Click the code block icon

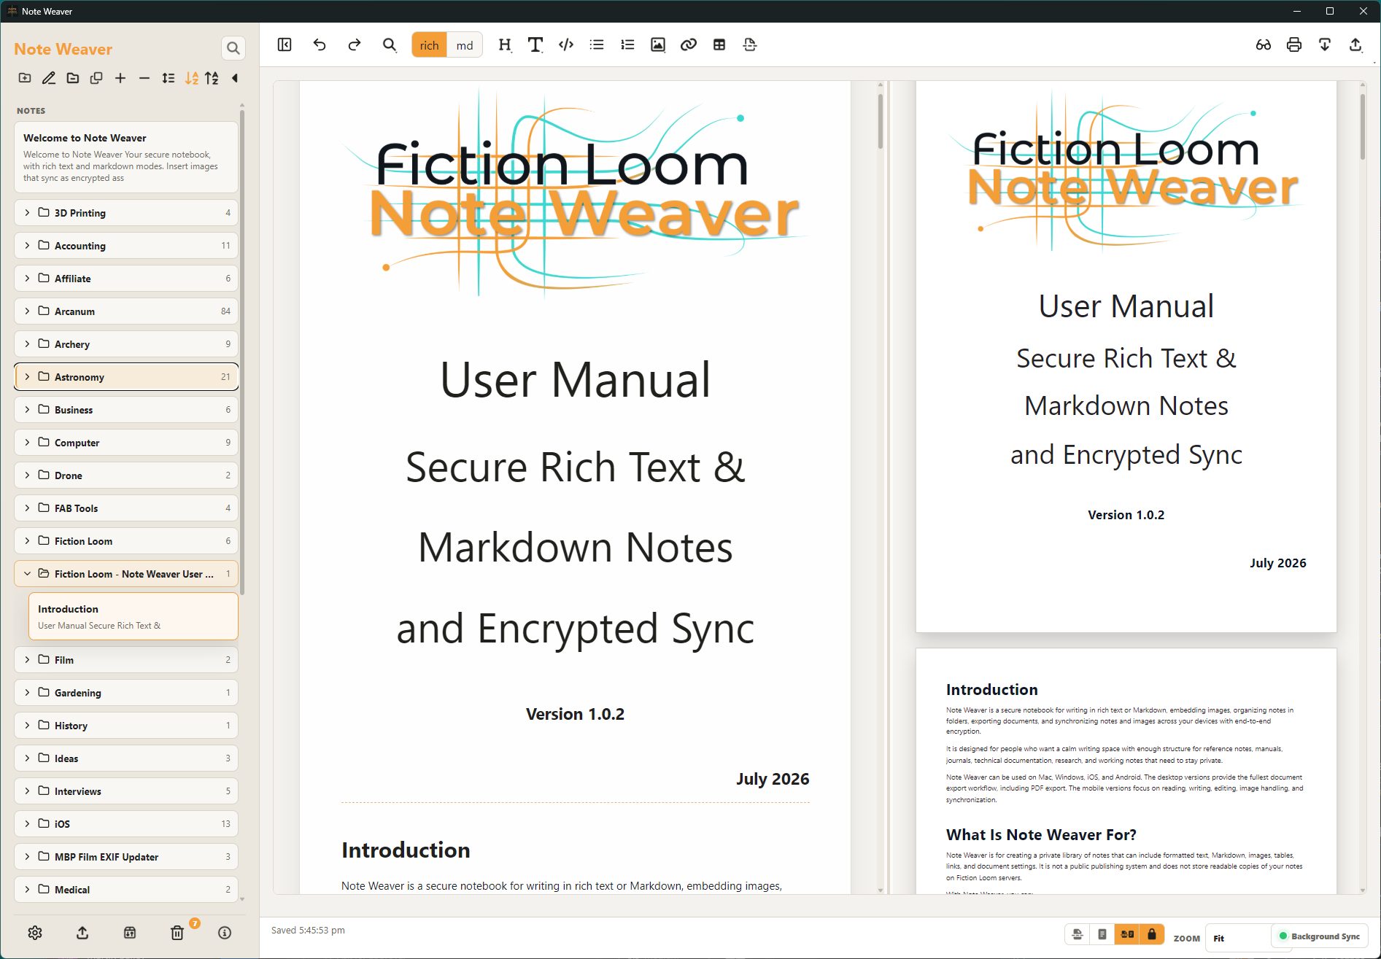coord(566,45)
